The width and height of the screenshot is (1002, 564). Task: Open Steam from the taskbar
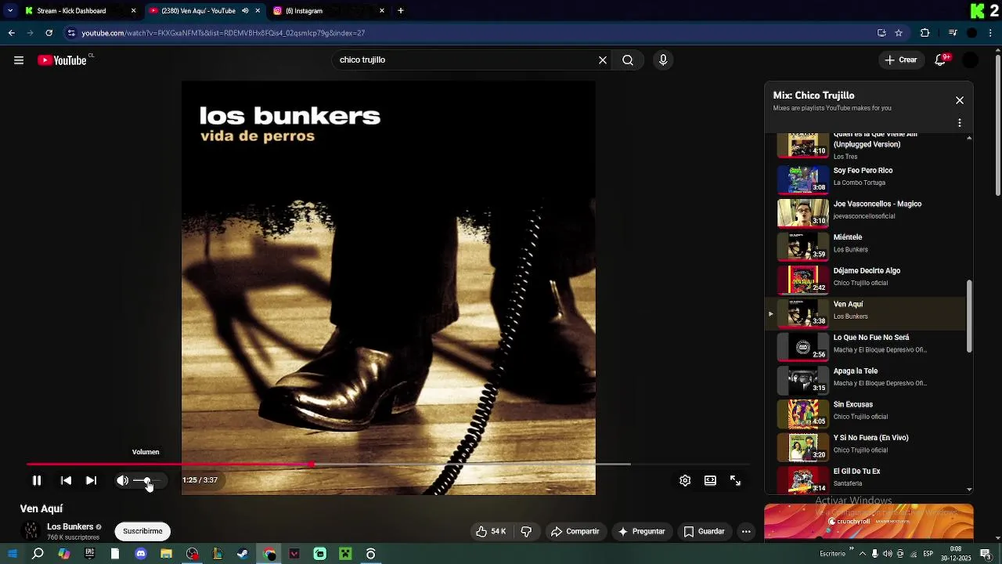tap(243, 554)
